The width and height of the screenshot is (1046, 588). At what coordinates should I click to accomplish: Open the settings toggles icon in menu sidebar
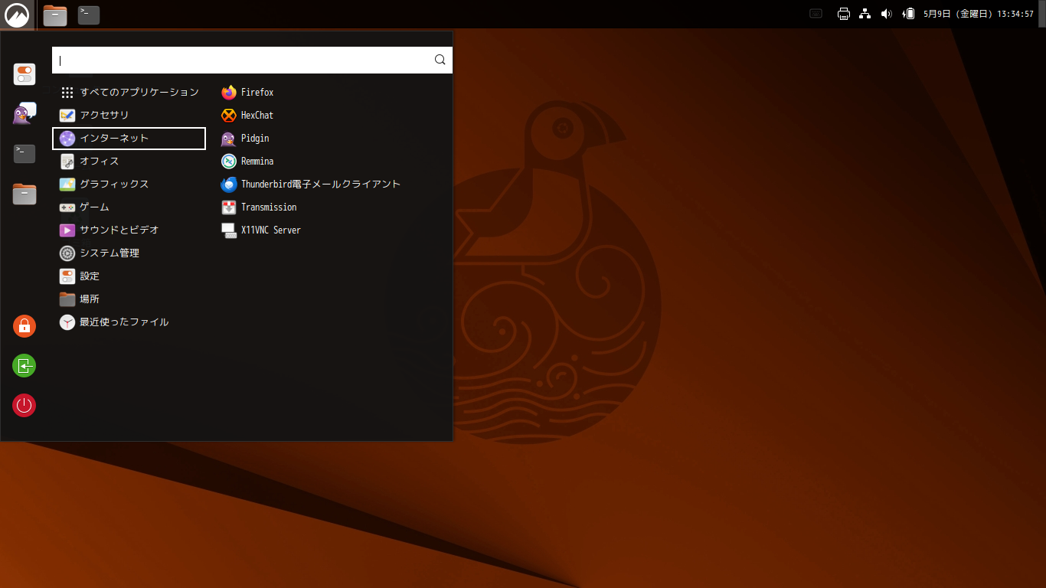(24, 74)
